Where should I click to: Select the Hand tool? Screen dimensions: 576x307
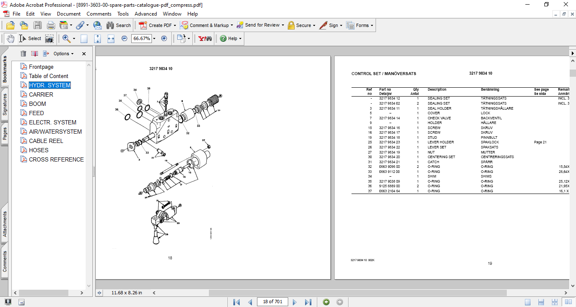[10, 38]
